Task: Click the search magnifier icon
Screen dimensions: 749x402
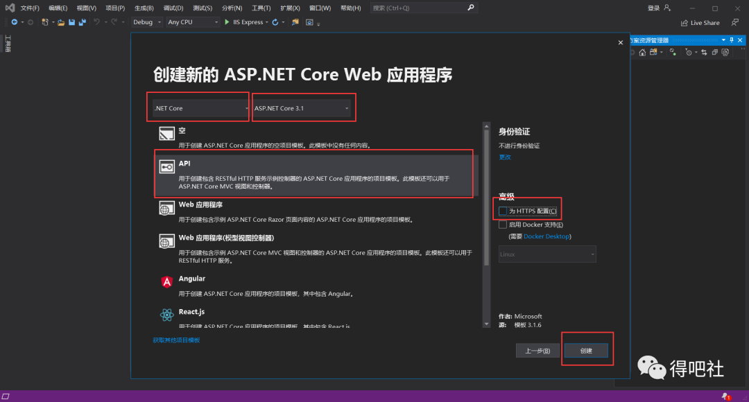Action: [470, 8]
